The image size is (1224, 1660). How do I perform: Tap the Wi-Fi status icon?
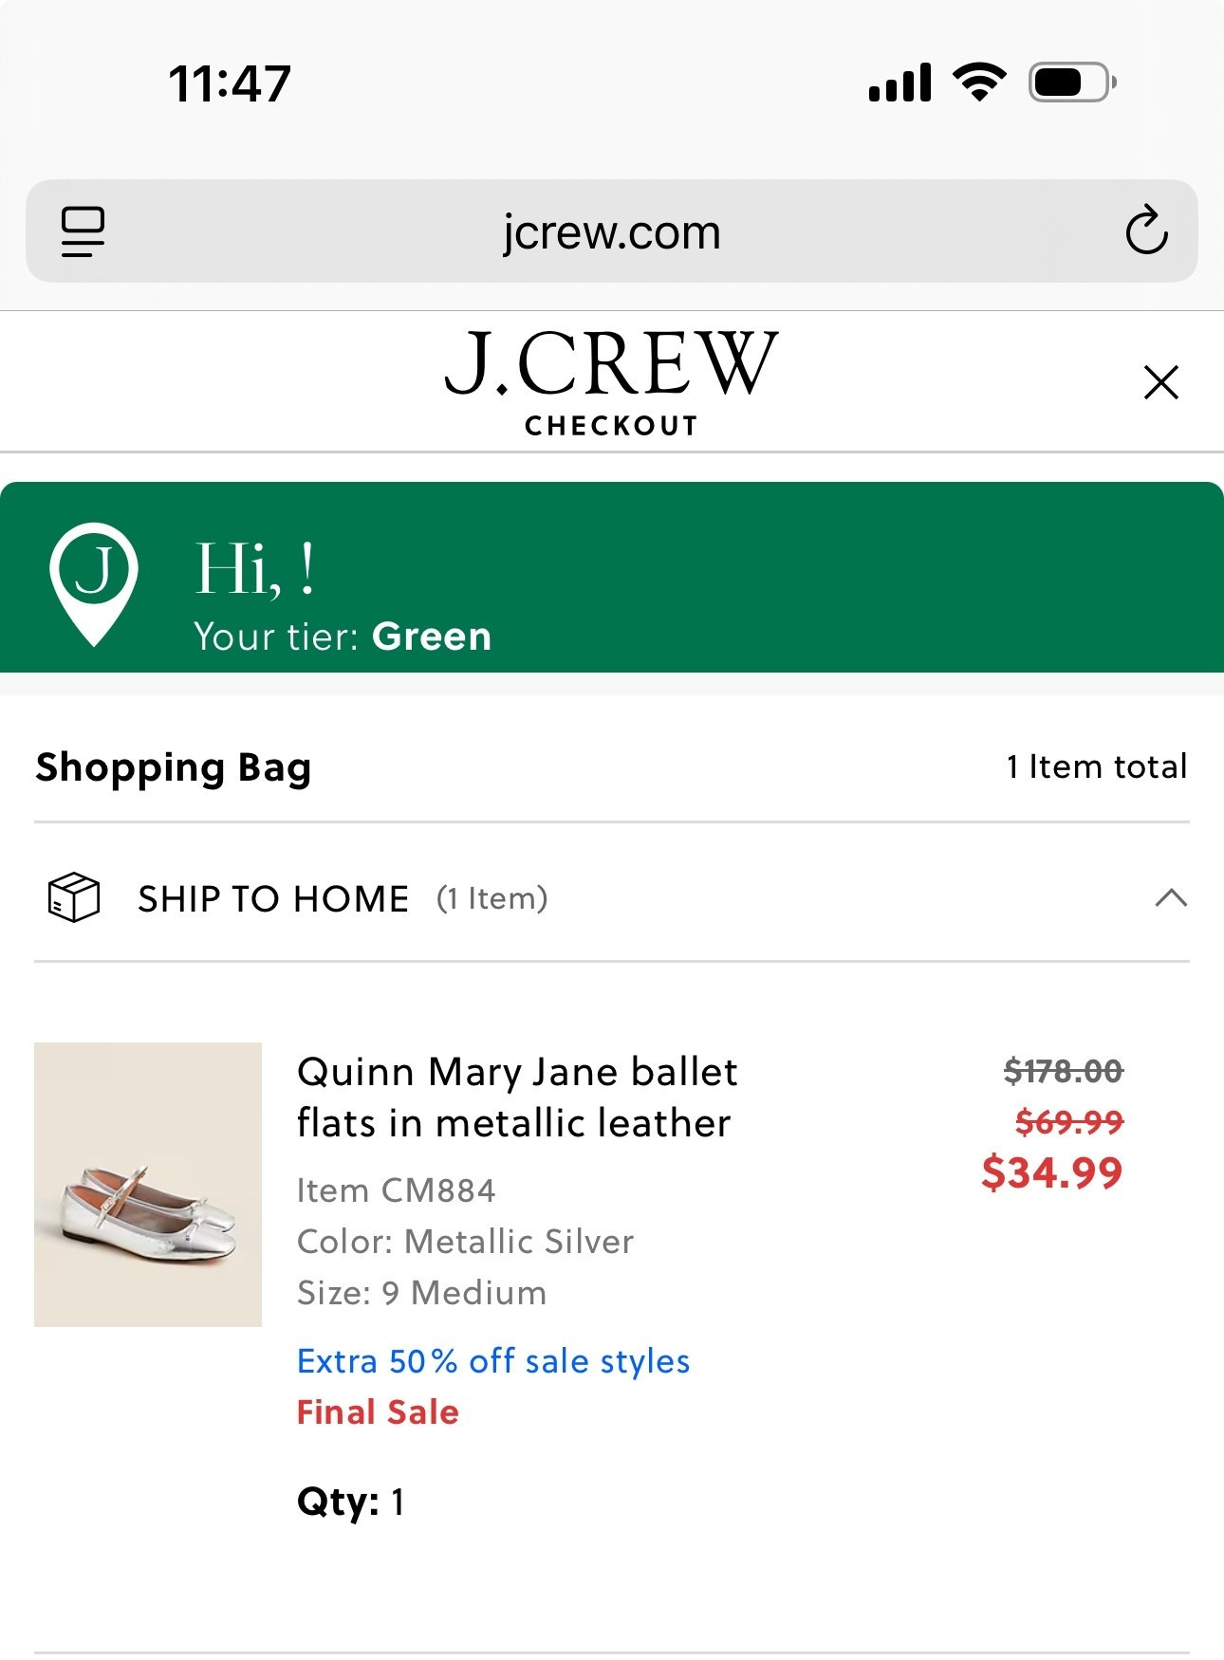[980, 83]
